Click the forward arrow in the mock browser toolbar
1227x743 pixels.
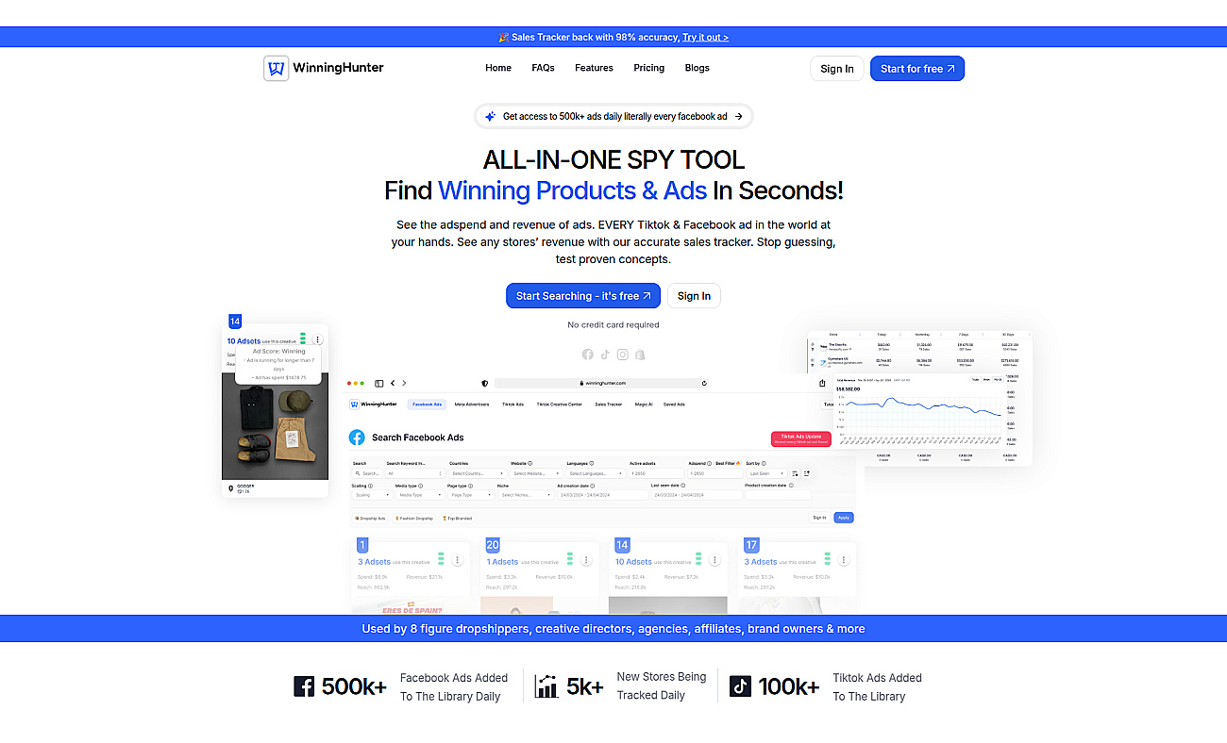pos(404,383)
